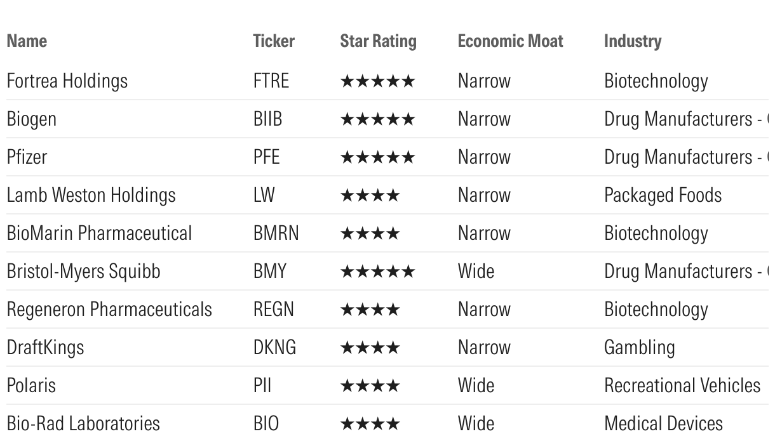Click Regeneron Pharmaceuticals name

click(x=109, y=310)
